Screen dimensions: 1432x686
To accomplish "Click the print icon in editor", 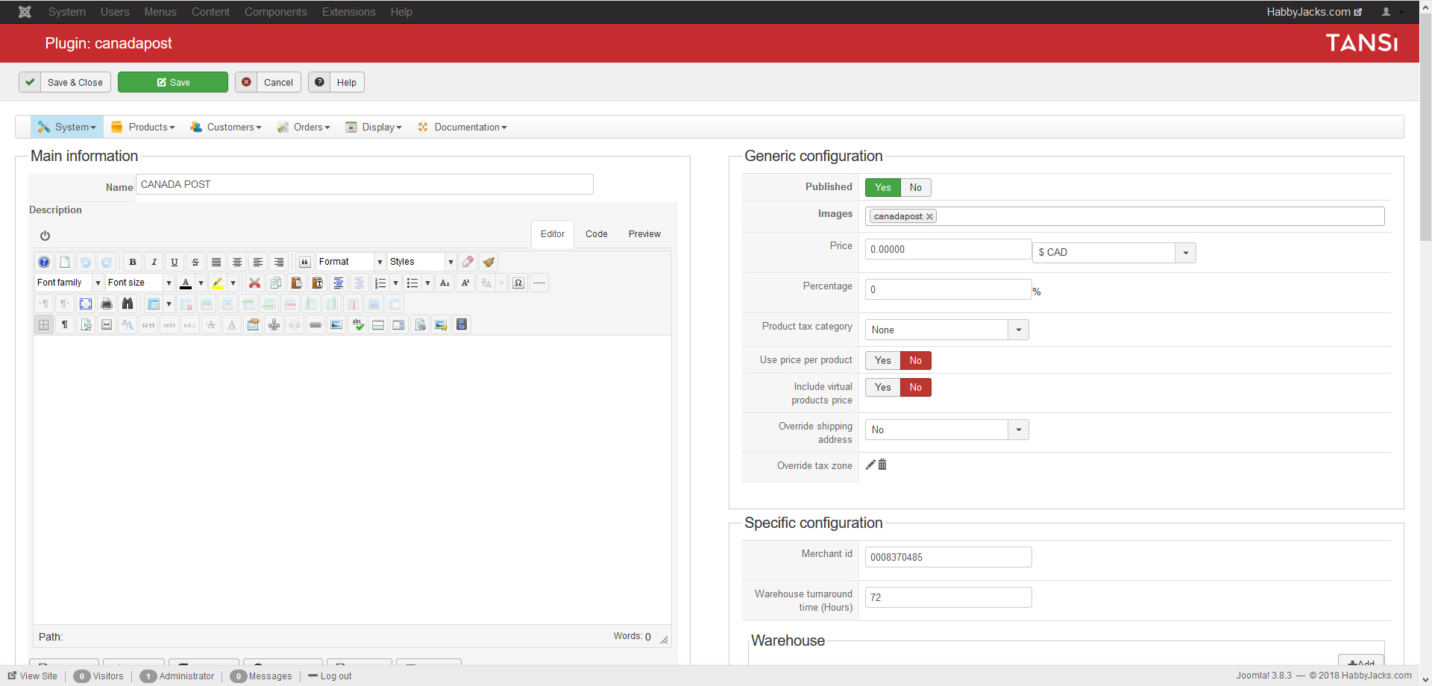I will (107, 303).
